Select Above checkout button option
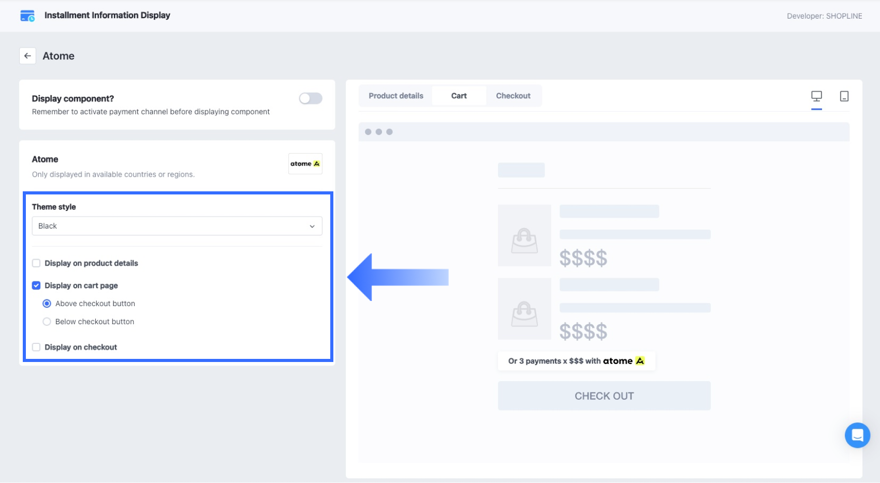 pyautogui.click(x=47, y=304)
